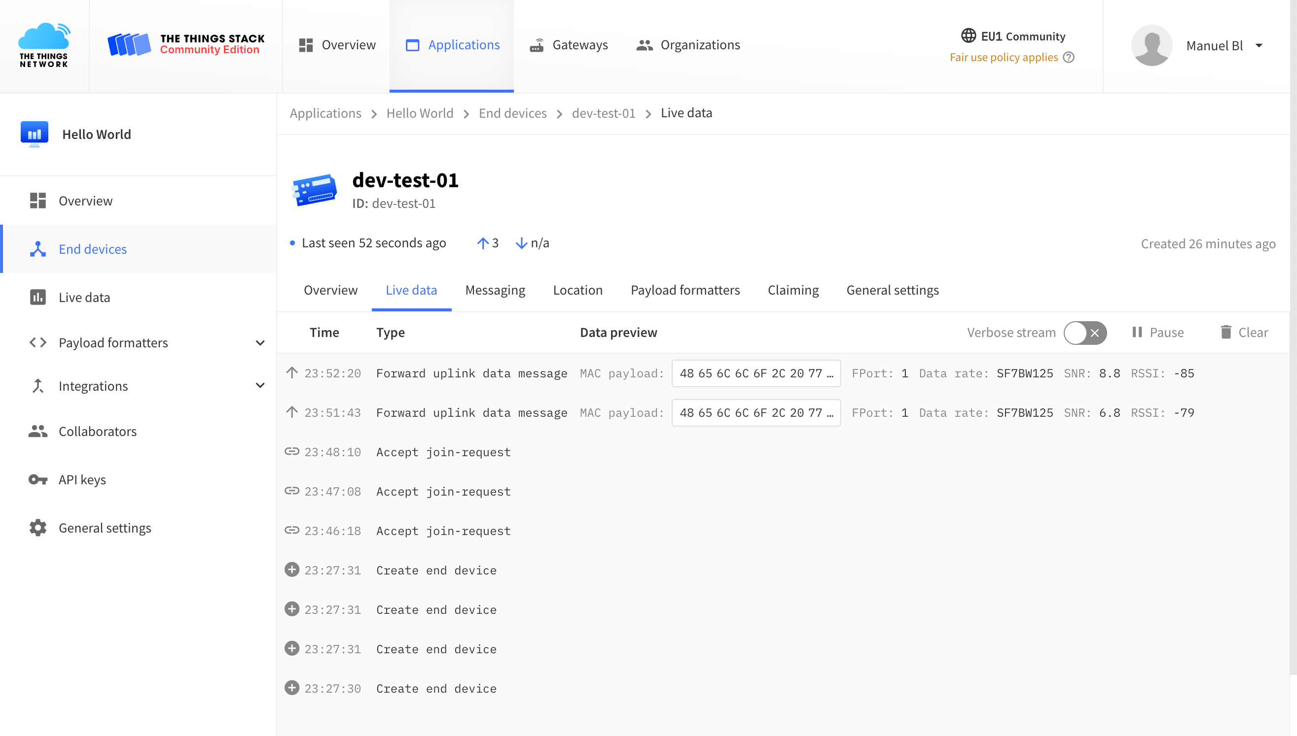The image size is (1297, 736).
Task: Click the uplink count arrow icon
Action: click(482, 244)
